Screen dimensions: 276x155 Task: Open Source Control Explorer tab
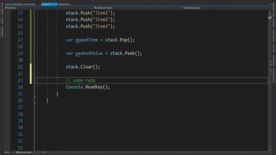coord(20,4)
